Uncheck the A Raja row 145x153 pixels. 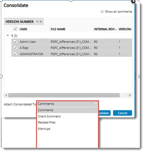15,48
